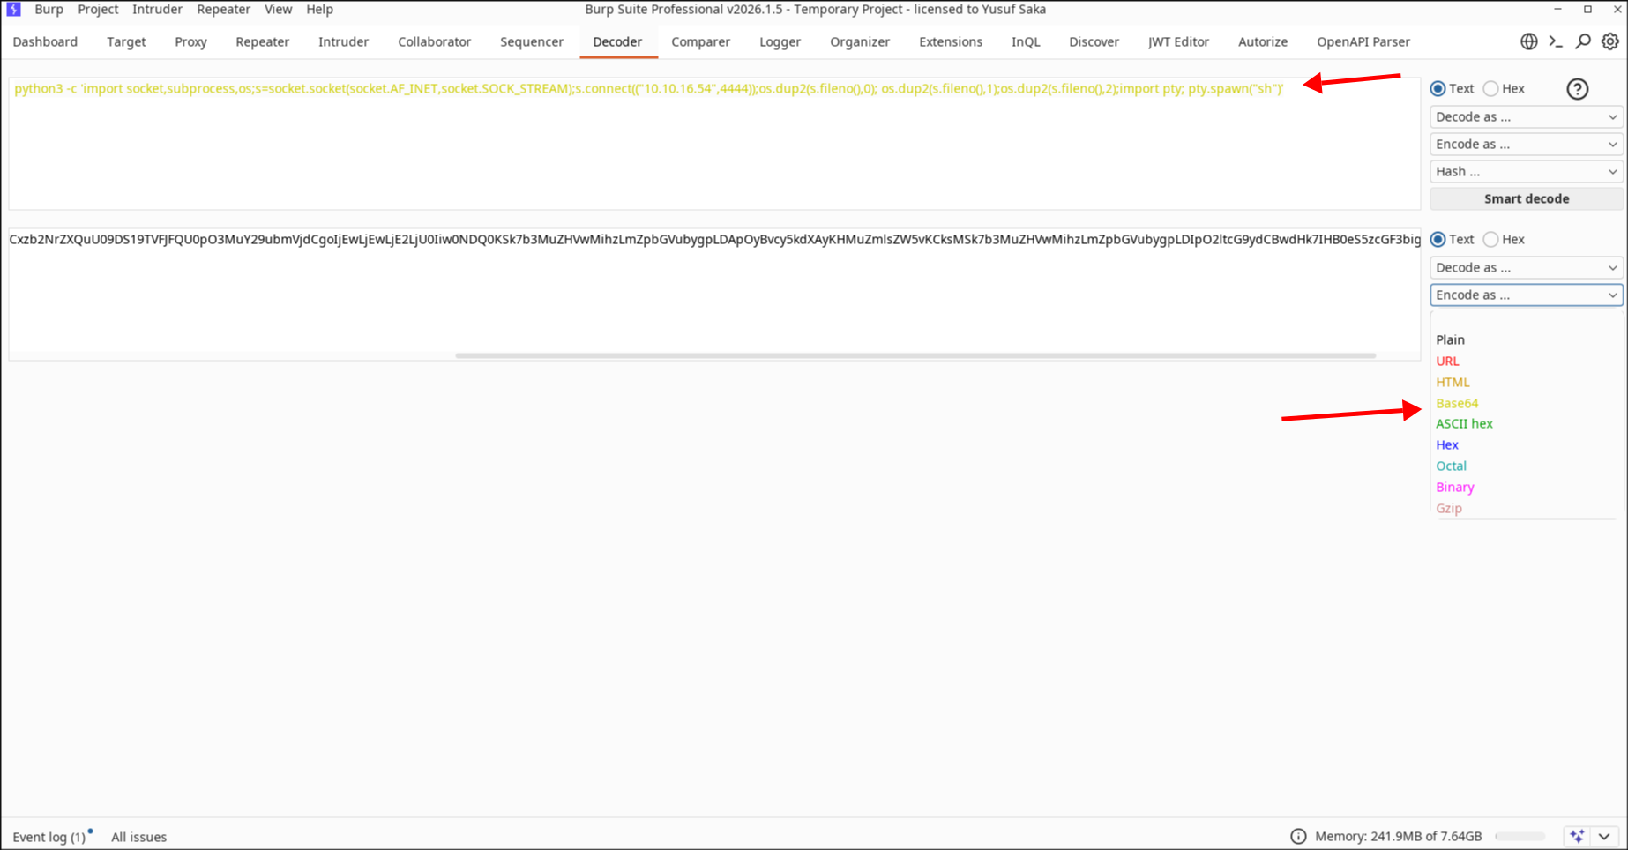The height and width of the screenshot is (850, 1628).
Task: Switch to the Proxy tab
Action: click(190, 41)
